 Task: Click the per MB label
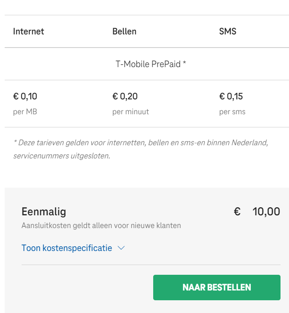point(25,112)
